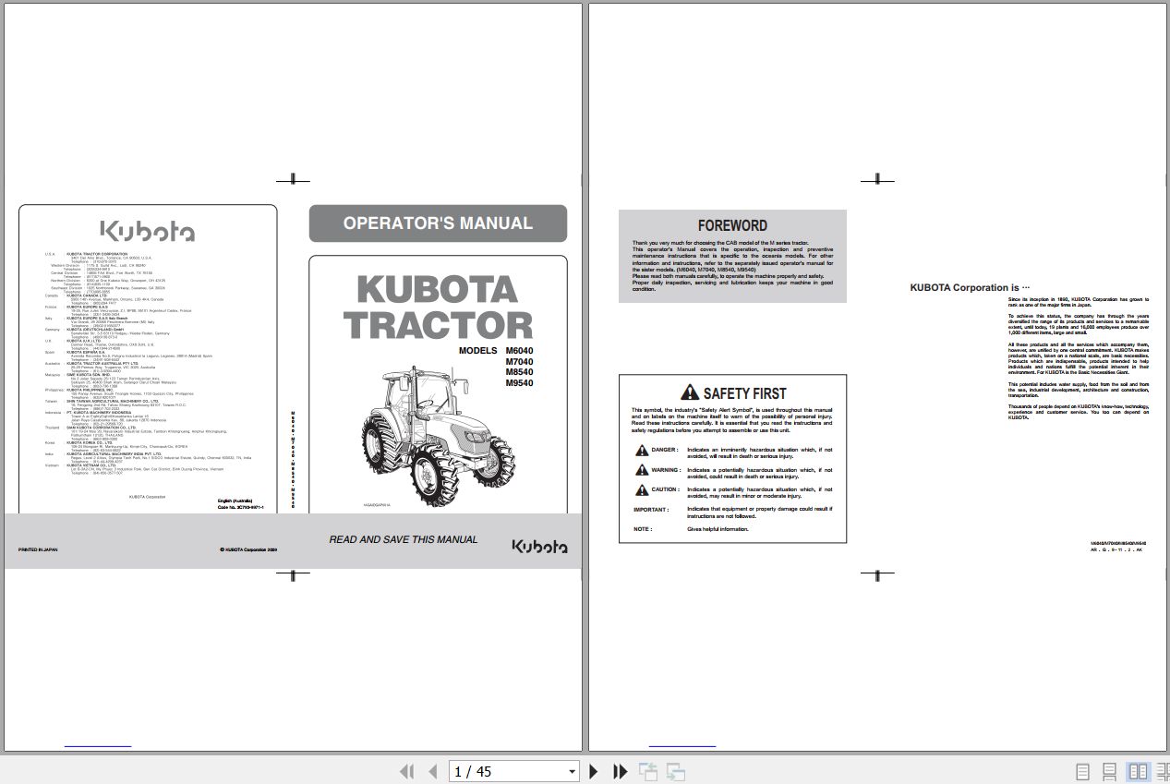Advance to the next page
The height and width of the screenshot is (784, 1170).
(593, 770)
